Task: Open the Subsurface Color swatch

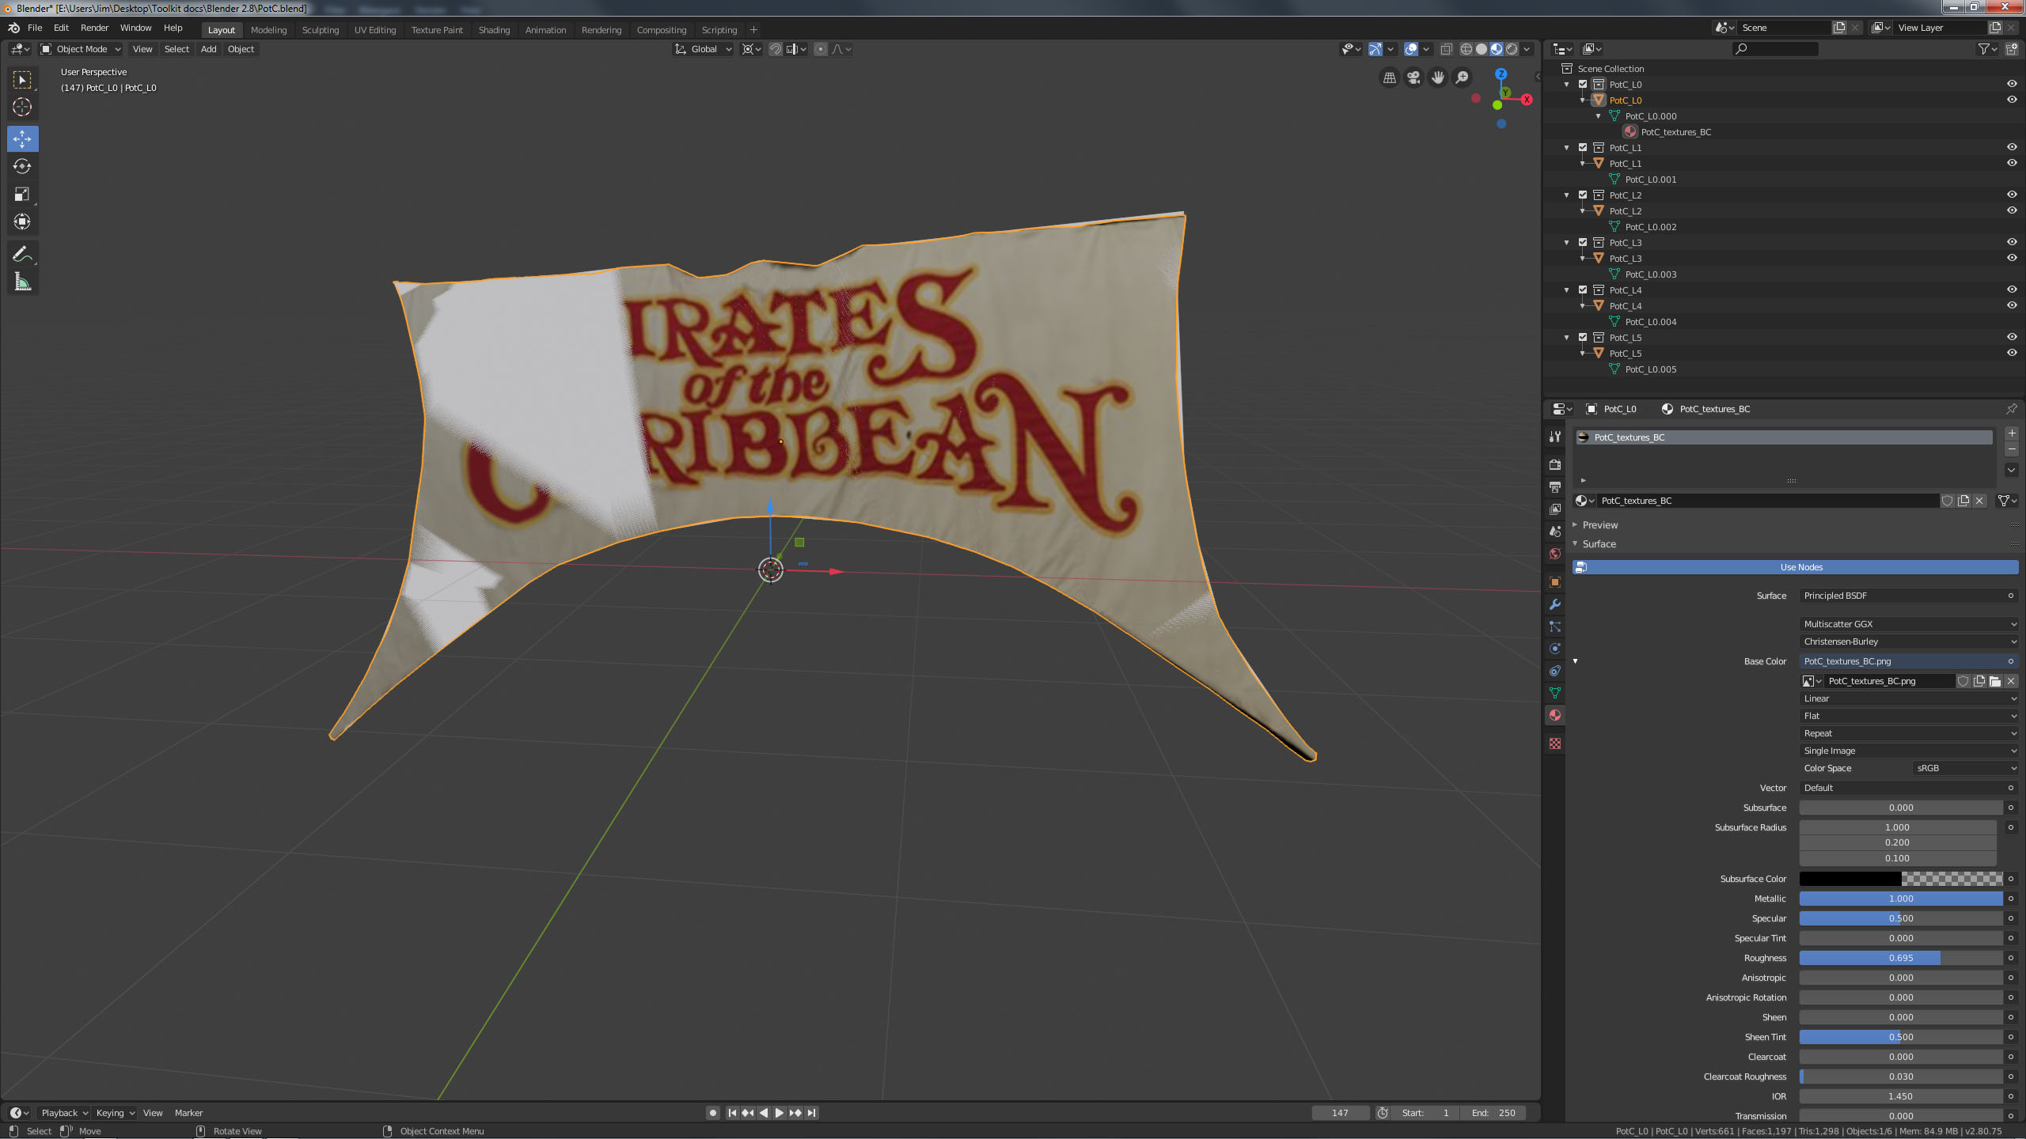Action: (x=1901, y=879)
